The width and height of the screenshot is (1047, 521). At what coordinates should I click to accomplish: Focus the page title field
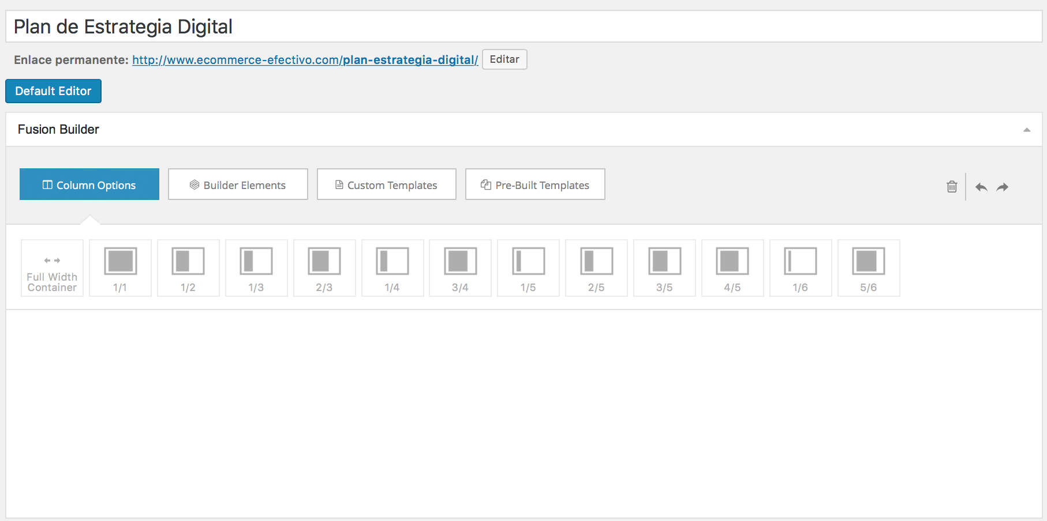click(524, 27)
